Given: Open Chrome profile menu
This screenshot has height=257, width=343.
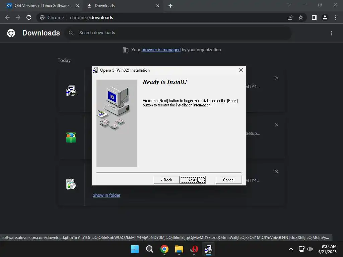Looking at the screenshot, I should click(x=325, y=17).
